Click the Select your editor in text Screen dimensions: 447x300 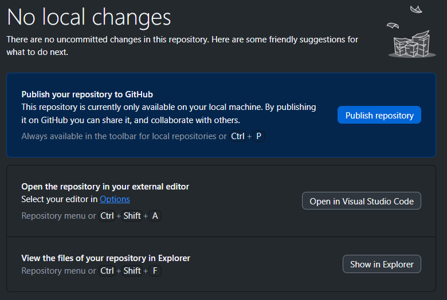(x=60, y=199)
